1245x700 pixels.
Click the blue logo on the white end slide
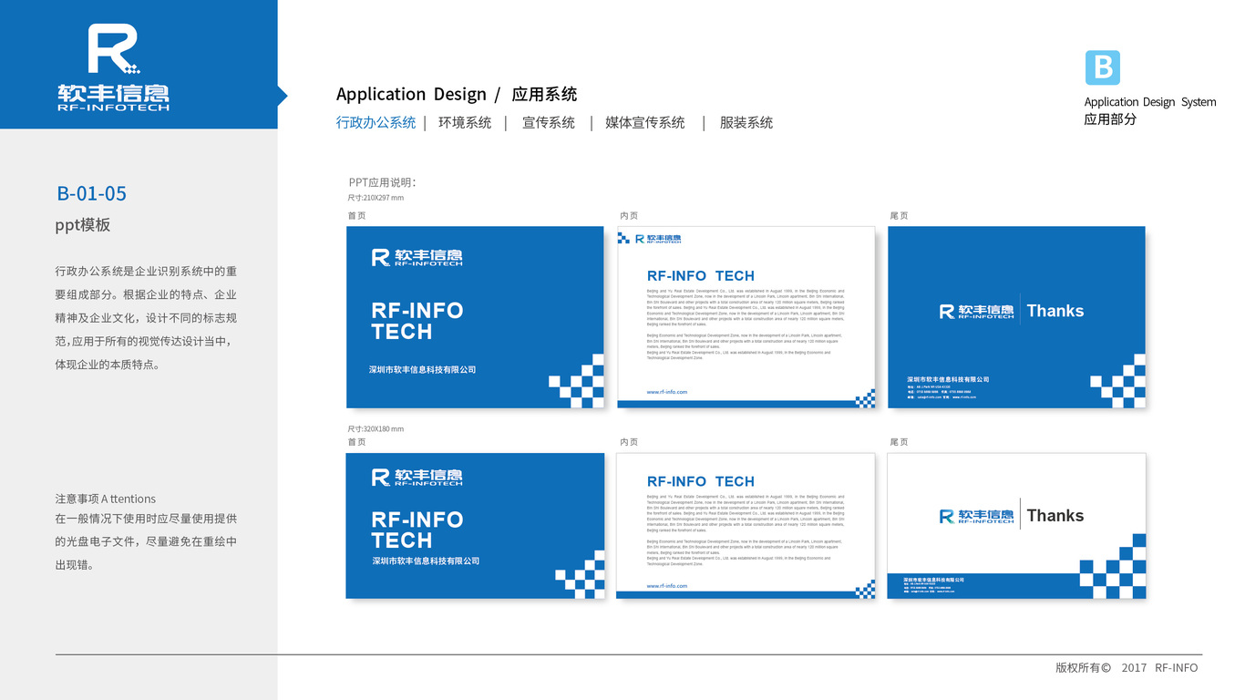click(x=976, y=517)
